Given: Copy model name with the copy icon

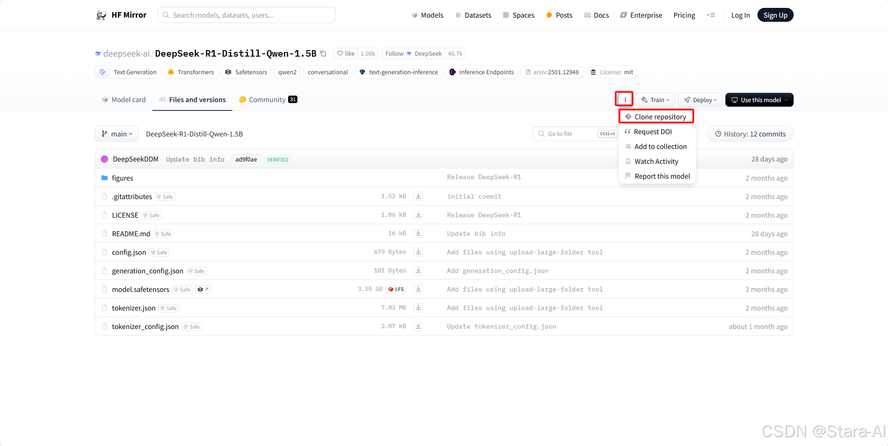Looking at the screenshot, I should [323, 54].
